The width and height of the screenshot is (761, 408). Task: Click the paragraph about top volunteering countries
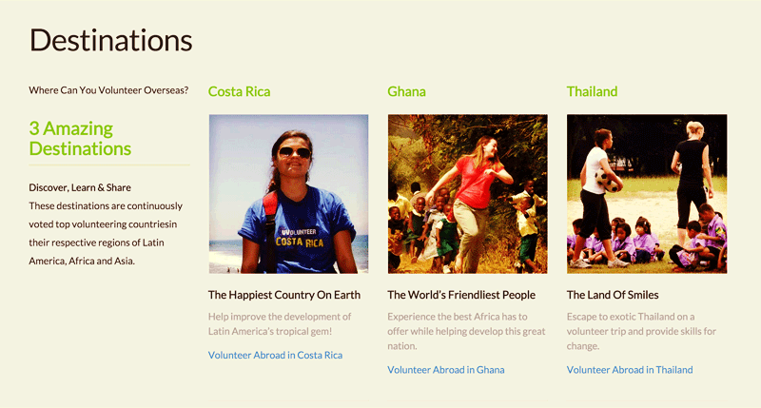point(106,233)
